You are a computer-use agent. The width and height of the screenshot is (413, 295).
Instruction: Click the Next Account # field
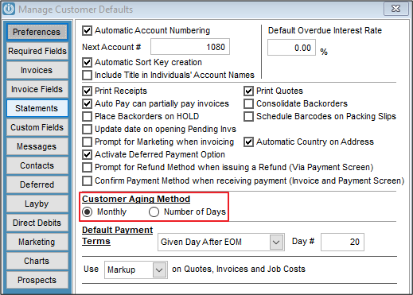click(190, 47)
